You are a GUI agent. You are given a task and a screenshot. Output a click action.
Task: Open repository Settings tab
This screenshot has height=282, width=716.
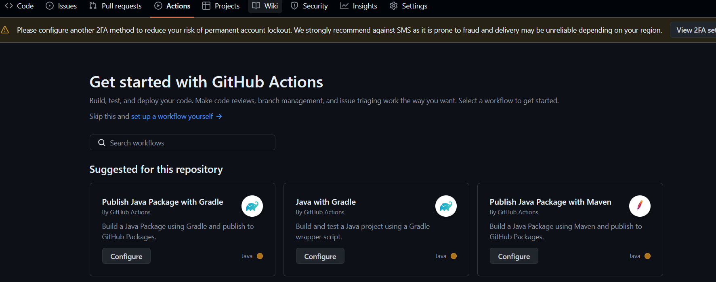(x=408, y=6)
